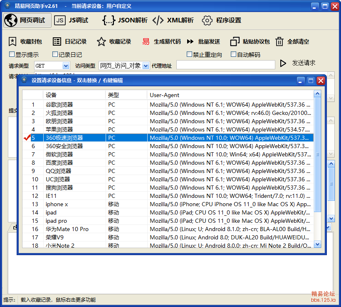Screen dimensions: 341x307
Task: Select the 360极速浏览器 highlighted row
Action: [x=168, y=138]
